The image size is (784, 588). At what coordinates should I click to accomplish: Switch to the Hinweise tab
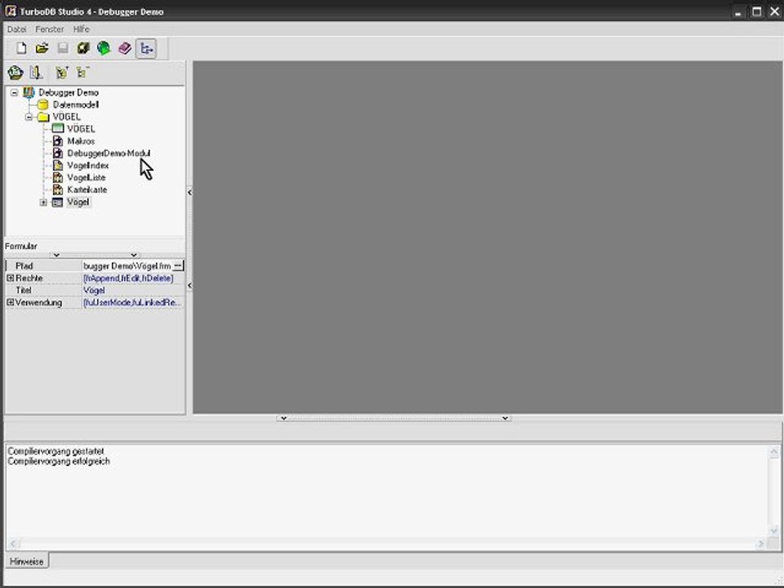pyautogui.click(x=27, y=562)
